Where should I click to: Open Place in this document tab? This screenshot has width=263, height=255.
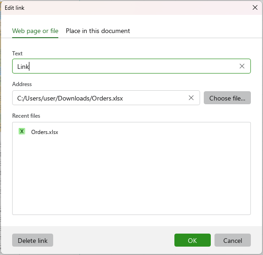click(98, 31)
